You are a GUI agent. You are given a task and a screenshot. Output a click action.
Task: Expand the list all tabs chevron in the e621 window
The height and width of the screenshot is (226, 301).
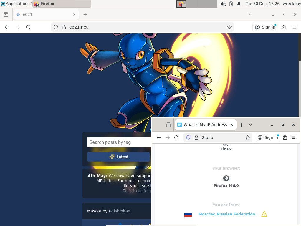point(250,14)
